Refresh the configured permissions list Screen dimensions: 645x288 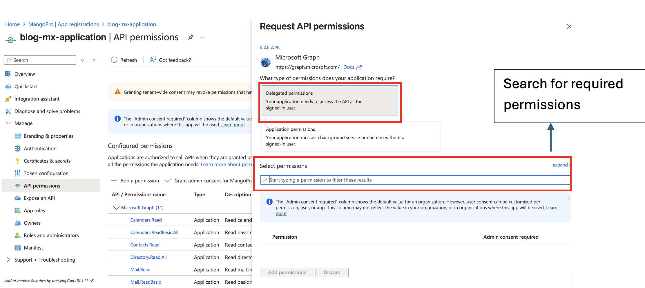point(124,60)
